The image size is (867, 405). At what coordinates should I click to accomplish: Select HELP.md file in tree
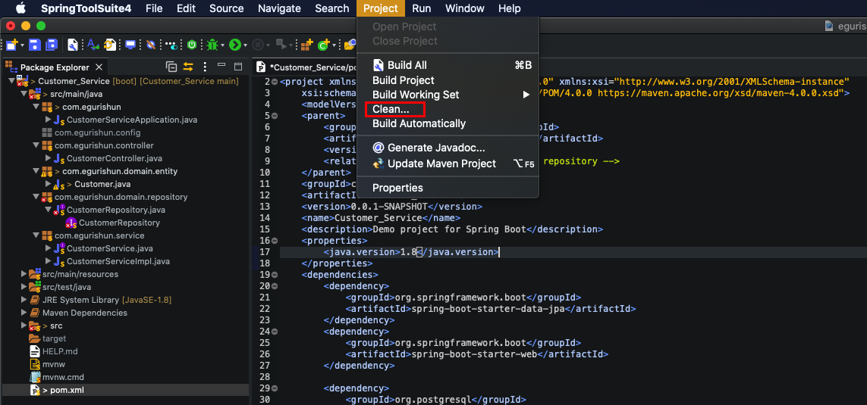(60, 351)
